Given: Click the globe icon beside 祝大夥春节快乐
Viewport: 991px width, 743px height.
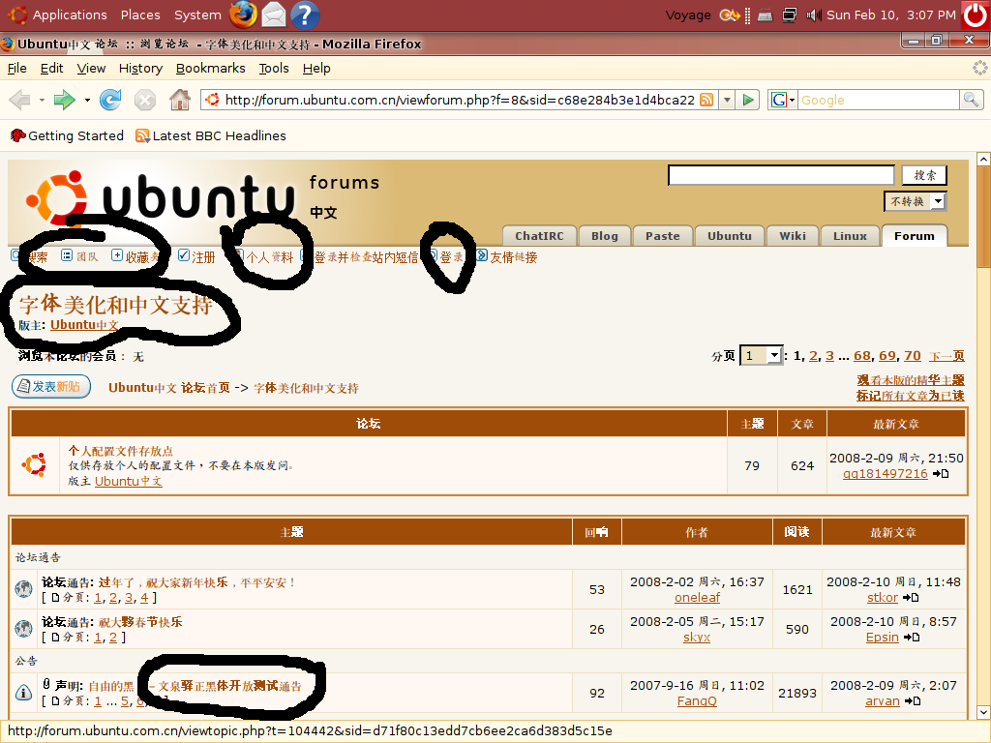Looking at the screenshot, I should point(23,629).
